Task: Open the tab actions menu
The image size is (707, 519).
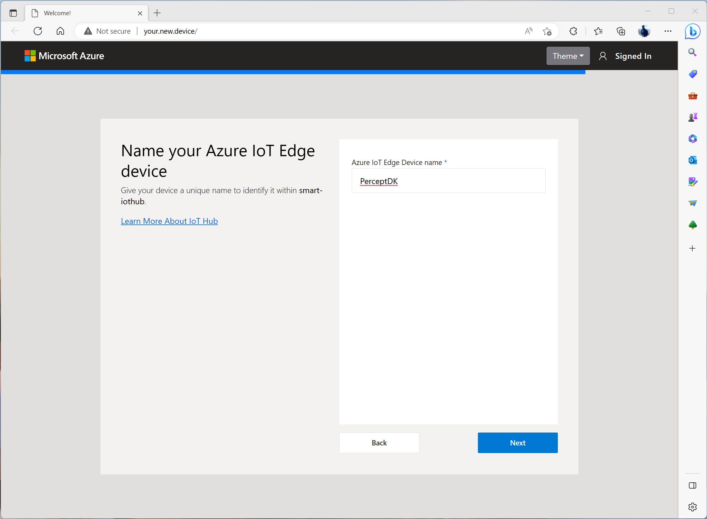Action: [x=13, y=13]
